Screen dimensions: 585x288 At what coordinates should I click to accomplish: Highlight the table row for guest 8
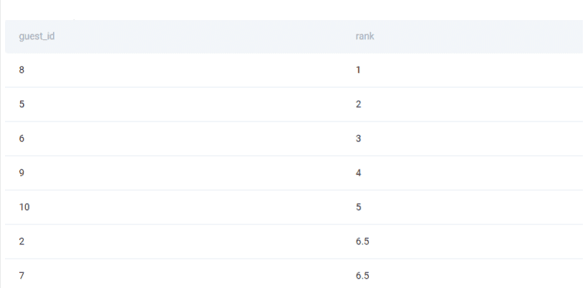tap(186, 70)
